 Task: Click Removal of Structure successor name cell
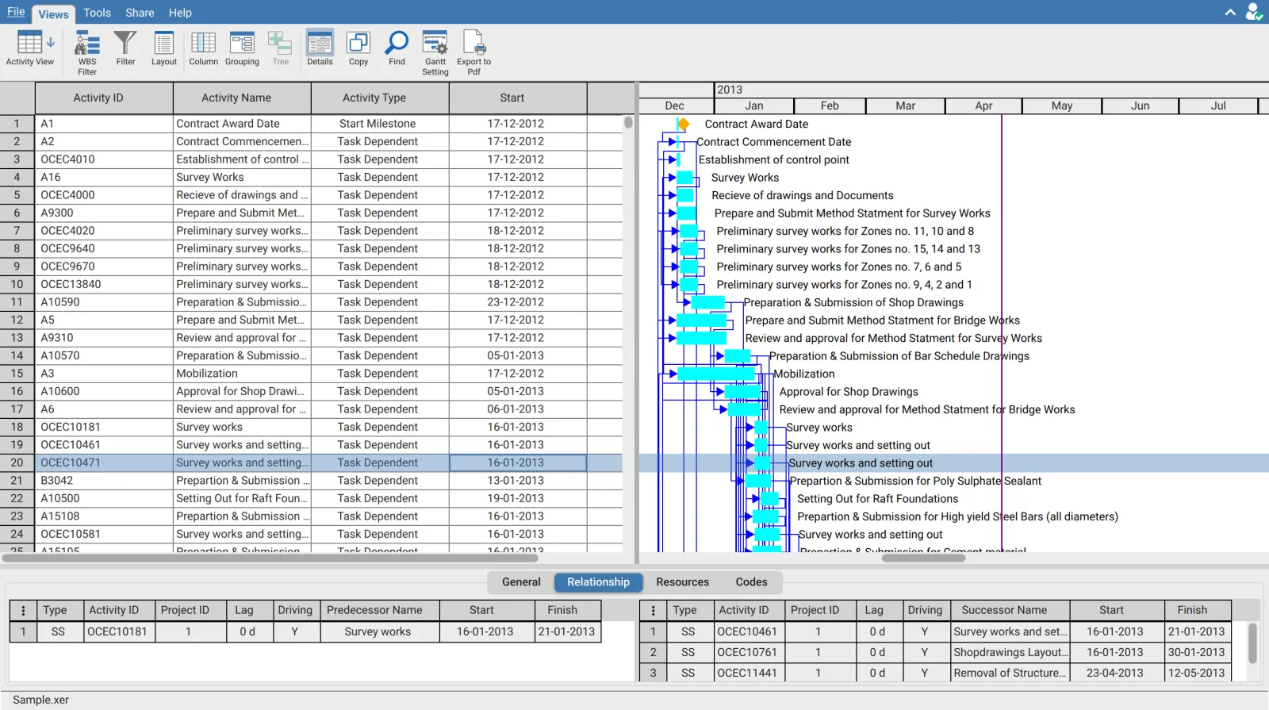point(1010,673)
